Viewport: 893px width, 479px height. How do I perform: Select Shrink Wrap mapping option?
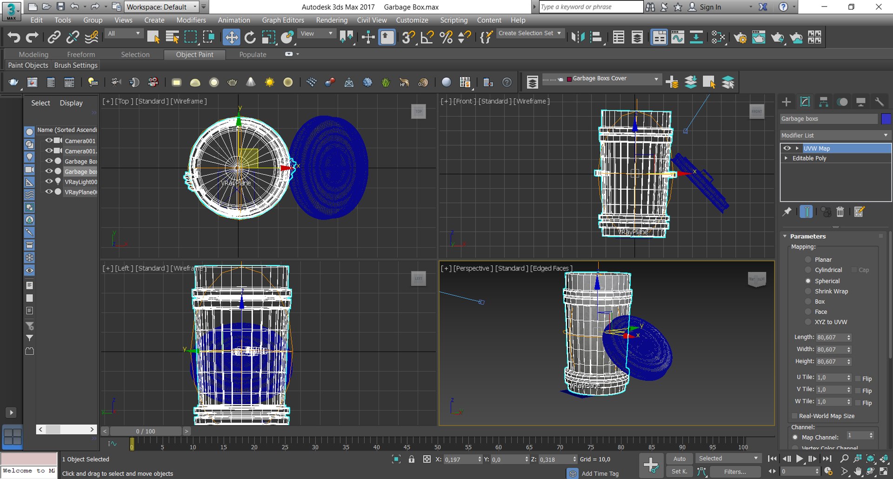808,291
